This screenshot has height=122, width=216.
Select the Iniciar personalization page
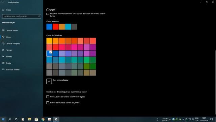(x=7, y=63)
